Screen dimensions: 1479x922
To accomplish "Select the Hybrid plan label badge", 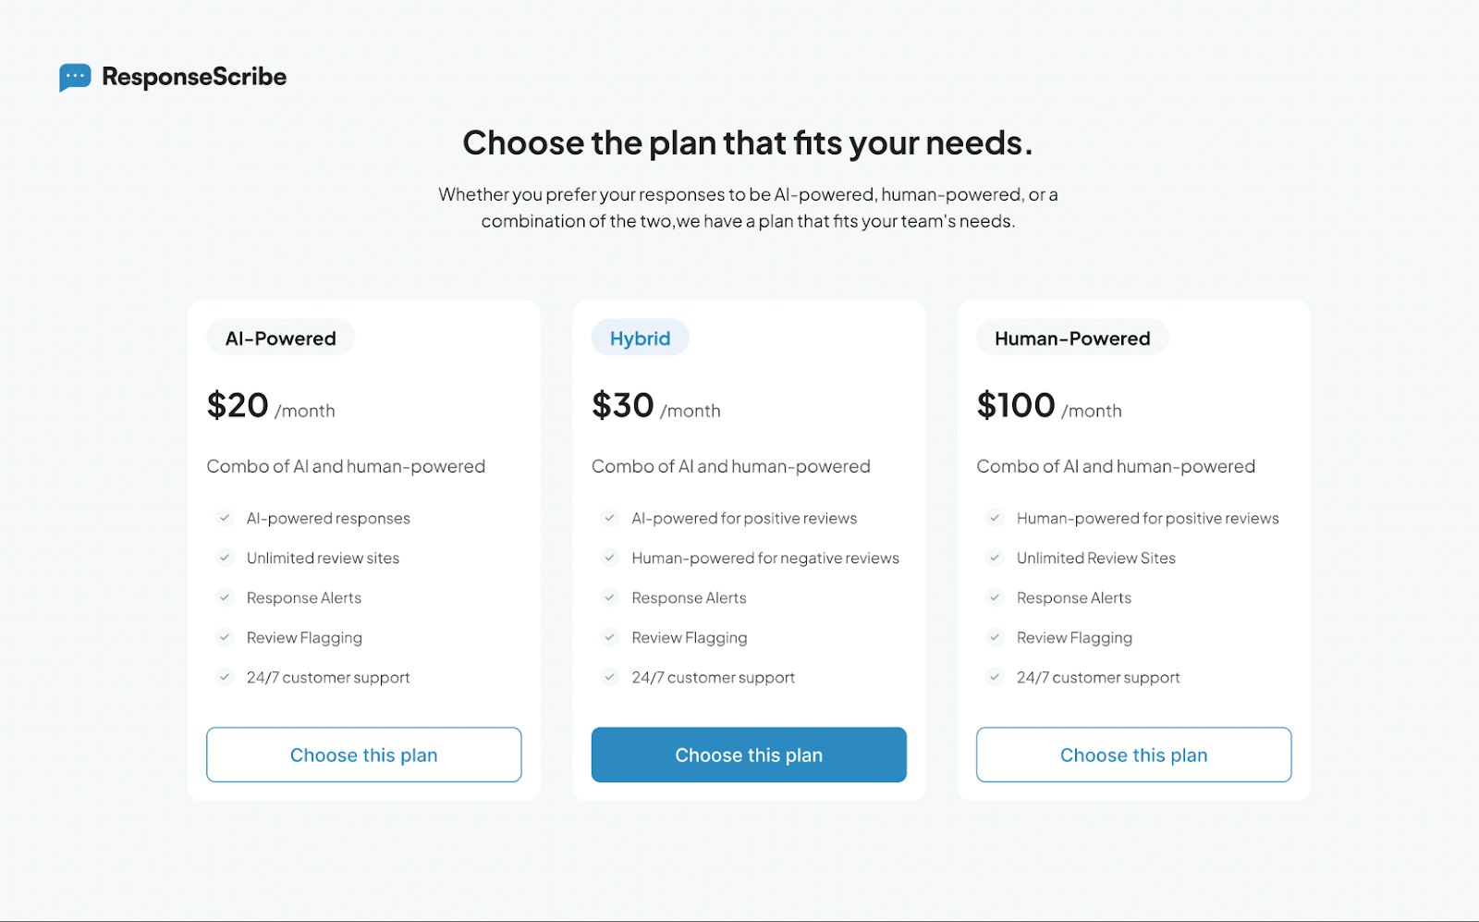I will pos(640,338).
